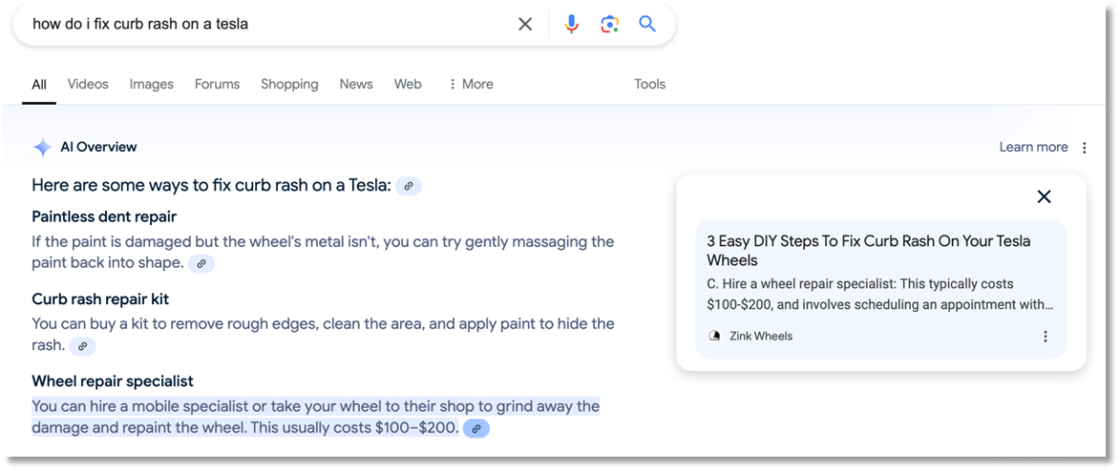Click the Wheel repair specialist heading
This screenshot has height=471, width=1120.
(x=113, y=381)
